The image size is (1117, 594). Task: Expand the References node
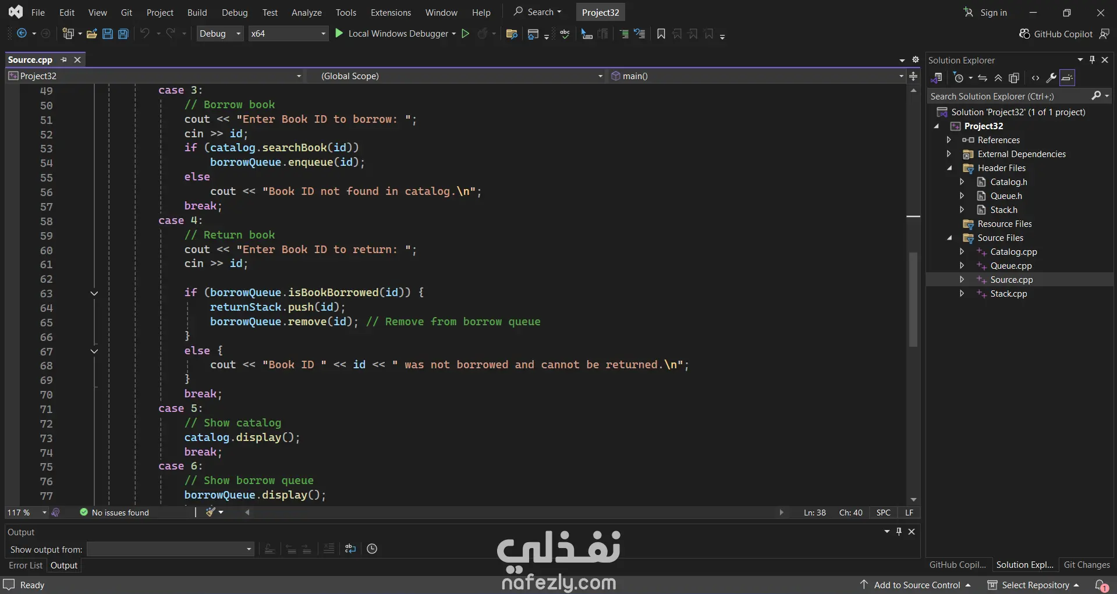pyautogui.click(x=949, y=140)
